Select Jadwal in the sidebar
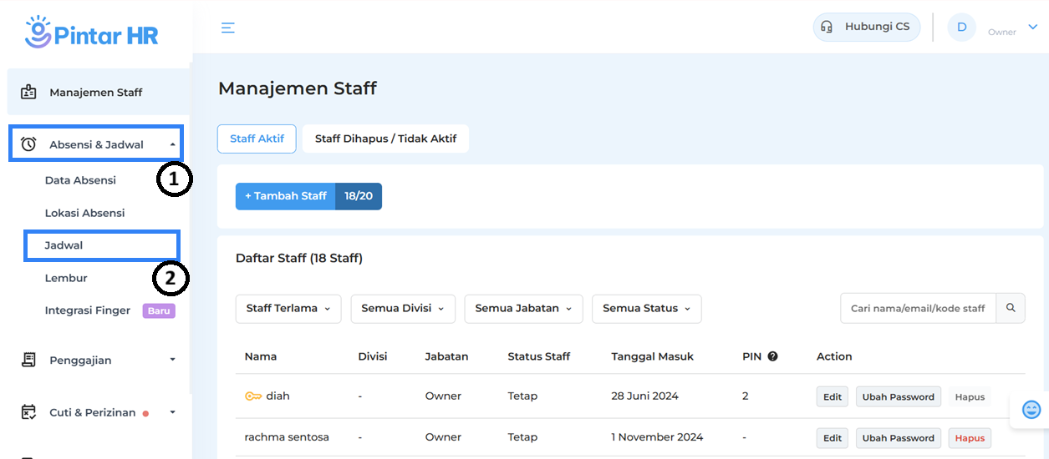The height and width of the screenshot is (459, 1049). 64,245
